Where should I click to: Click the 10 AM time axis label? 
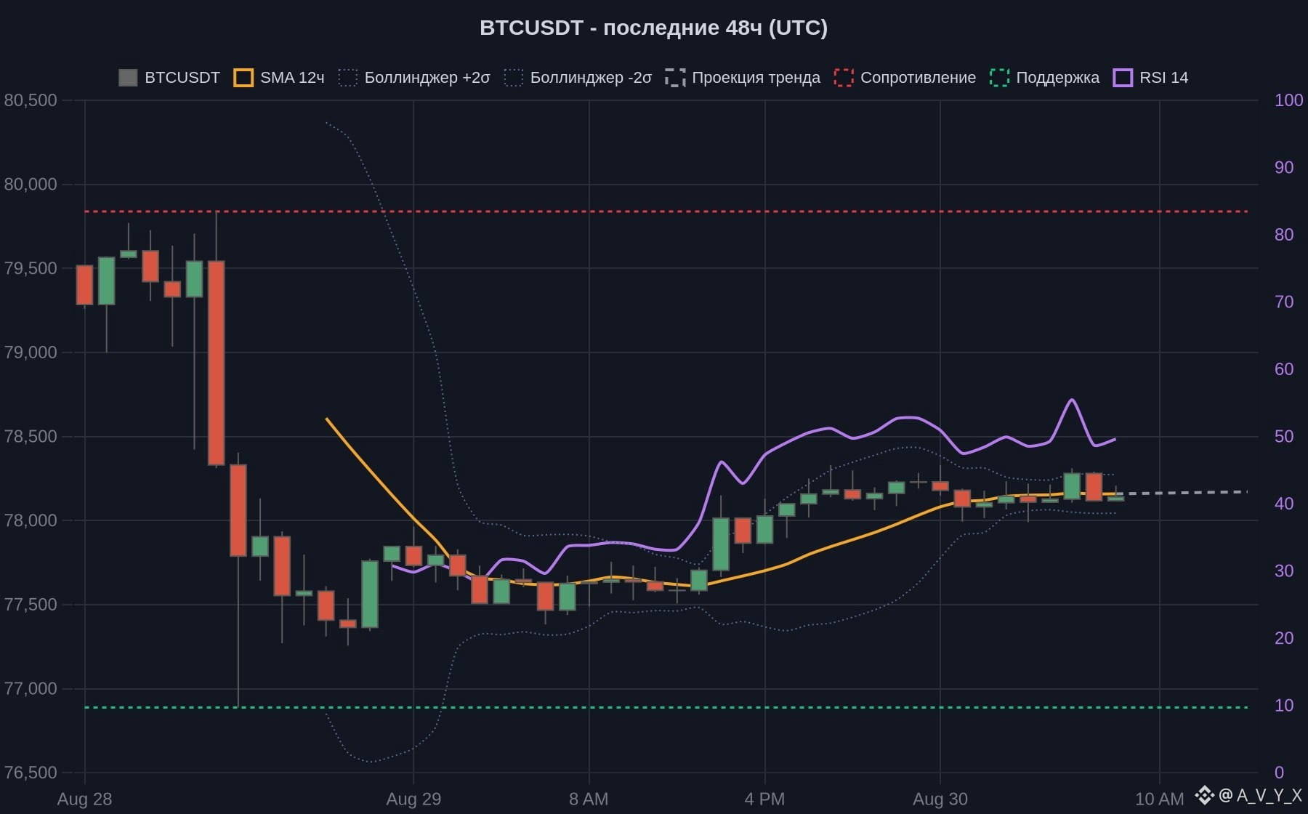pyautogui.click(x=1160, y=799)
